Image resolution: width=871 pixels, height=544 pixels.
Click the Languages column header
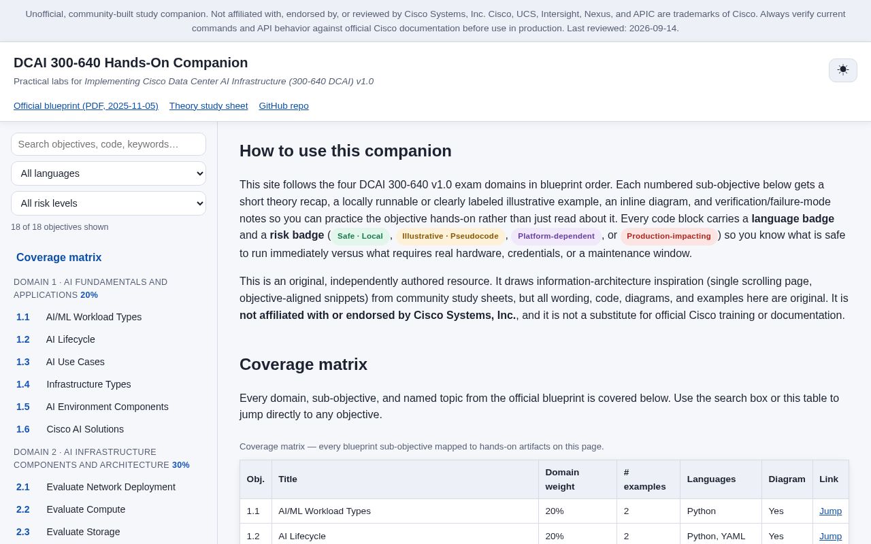(x=721, y=479)
